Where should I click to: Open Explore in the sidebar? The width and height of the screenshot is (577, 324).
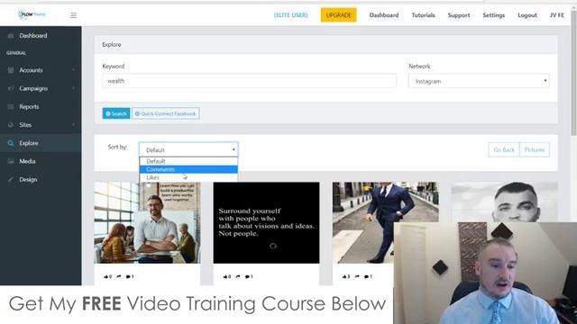[29, 143]
